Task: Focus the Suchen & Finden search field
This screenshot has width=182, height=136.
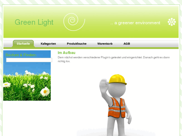Action: (29, 60)
